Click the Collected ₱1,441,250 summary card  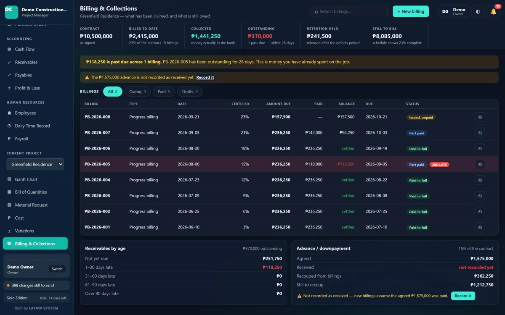pos(213,37)
